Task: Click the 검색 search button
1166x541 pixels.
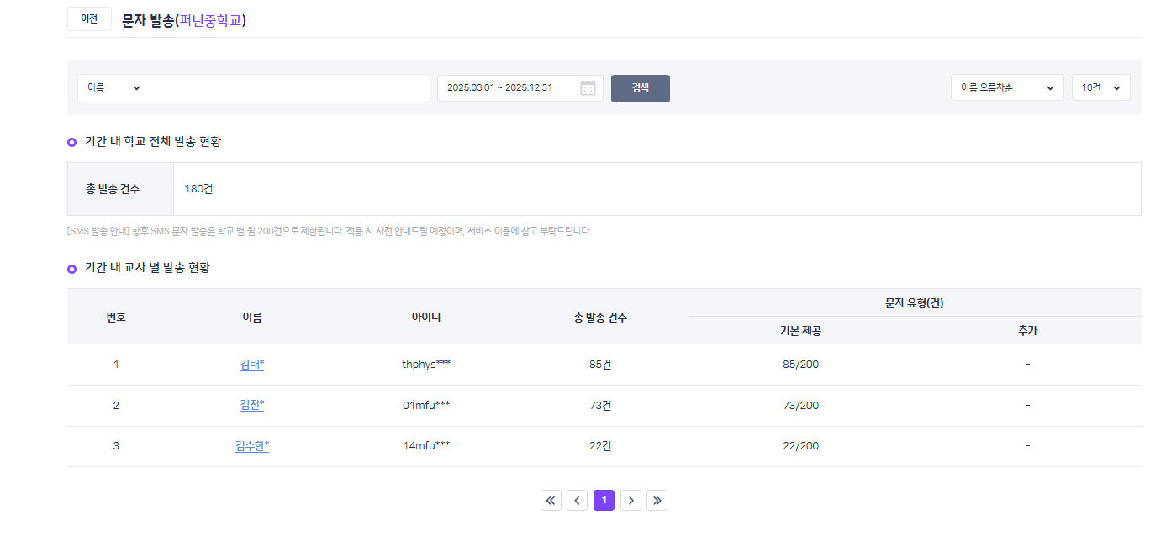Action: (x=640, y=88)
